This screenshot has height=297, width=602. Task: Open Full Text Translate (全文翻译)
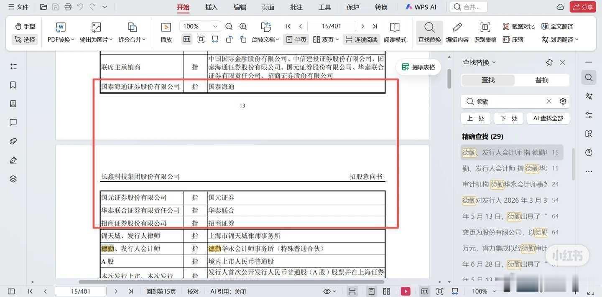[x=557, y=26]
